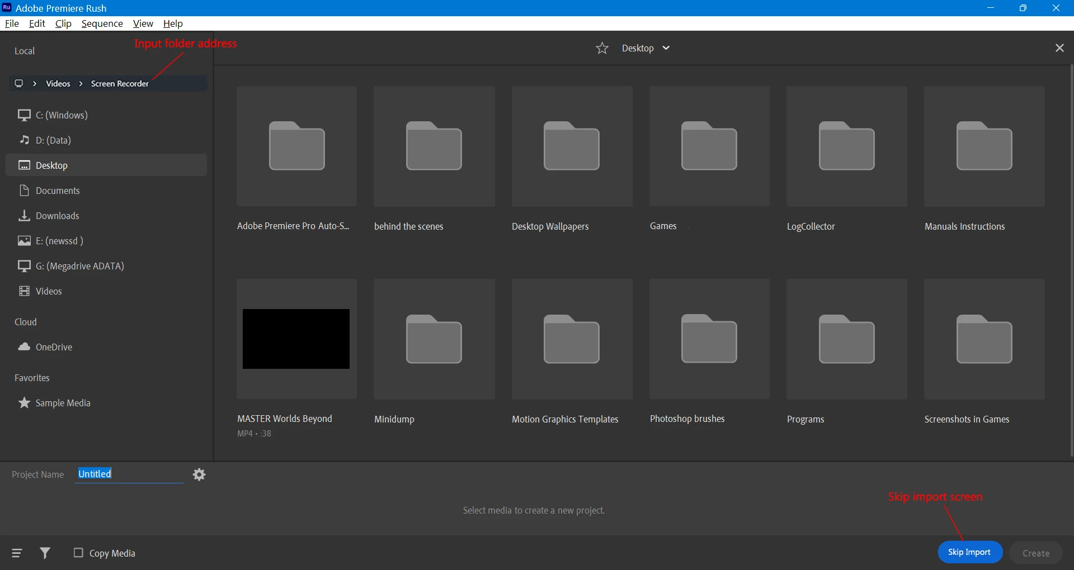Viewport: 1074px width, 570px height.
Task: Click the MASTER Worlds Beyond file name
Action: tap(285, 419)
